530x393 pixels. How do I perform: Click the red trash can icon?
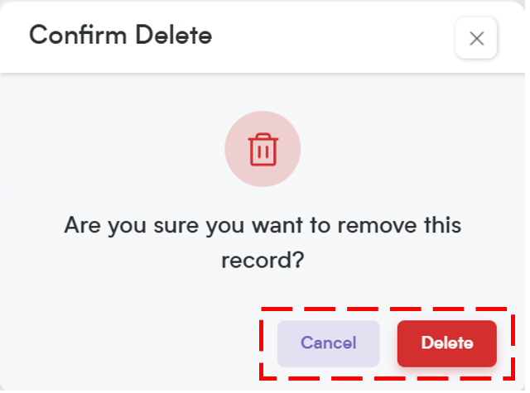263,150
